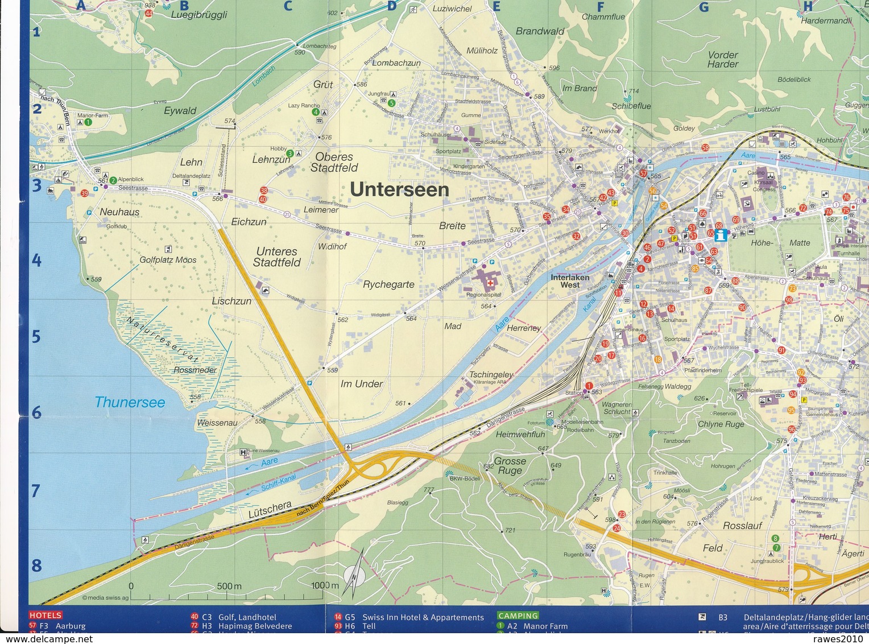Image resolution: width=869 pixels, height=644 pixels.
Task: Click 'Hapimag Belvedere' legend entry
Action: (255, 626)
